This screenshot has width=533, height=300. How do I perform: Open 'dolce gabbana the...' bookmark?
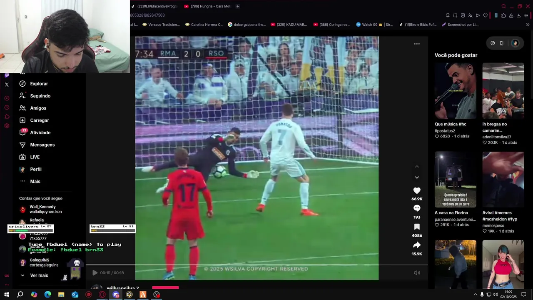[x=247, y=25]
